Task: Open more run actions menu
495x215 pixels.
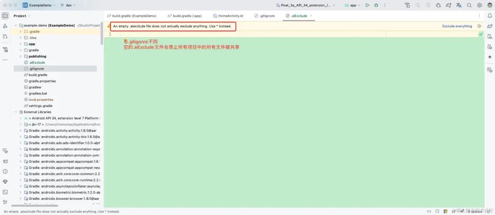Action: click(385, 6)
